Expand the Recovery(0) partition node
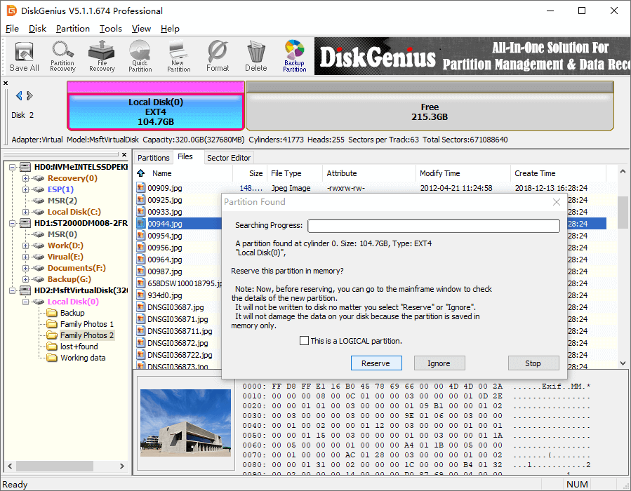 tap(26, 178)
